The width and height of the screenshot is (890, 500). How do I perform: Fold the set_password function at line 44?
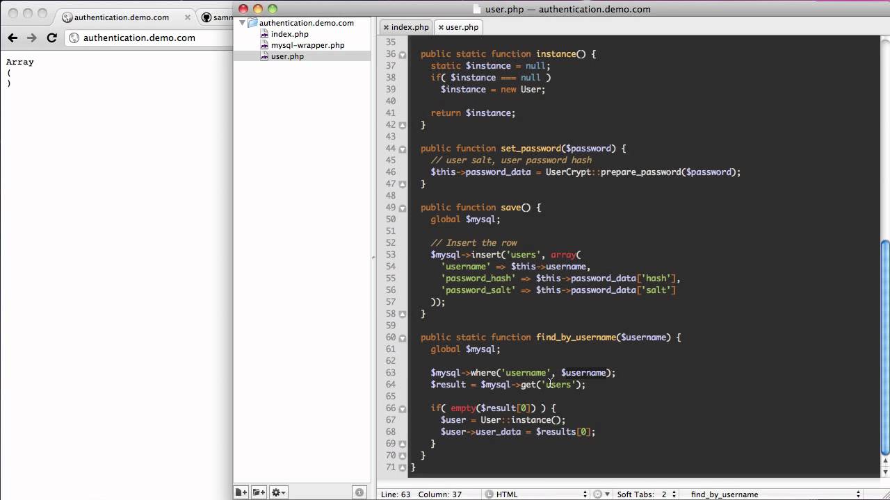click(x=402, y=149)
